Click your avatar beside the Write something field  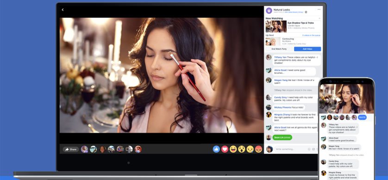(x=269, y=149)
